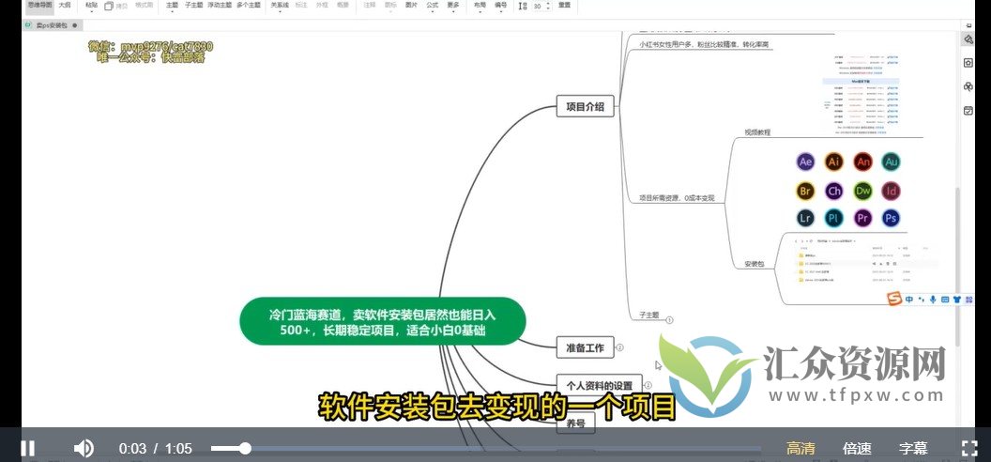Click the 拷贝 copy icon in toolbar

(108, 6)
